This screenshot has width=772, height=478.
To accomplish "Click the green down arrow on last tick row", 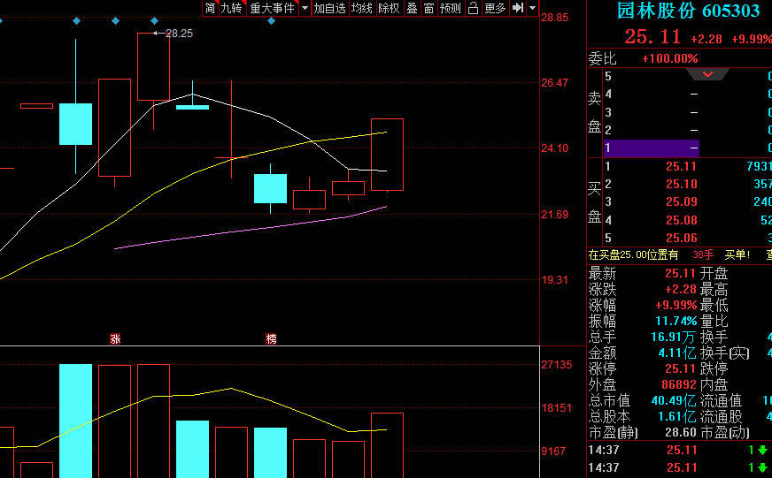I will [x=762, y=467].
